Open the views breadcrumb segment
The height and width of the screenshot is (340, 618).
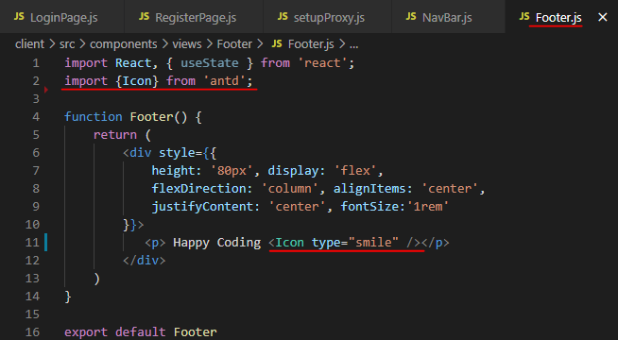click(187, 44)
